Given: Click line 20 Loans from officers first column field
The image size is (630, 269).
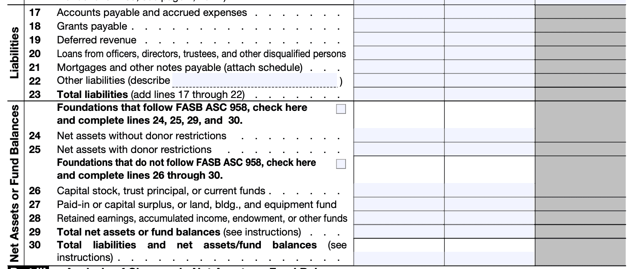Looking at the screenshot, I should pyautogui.click(x=399, y=54).
